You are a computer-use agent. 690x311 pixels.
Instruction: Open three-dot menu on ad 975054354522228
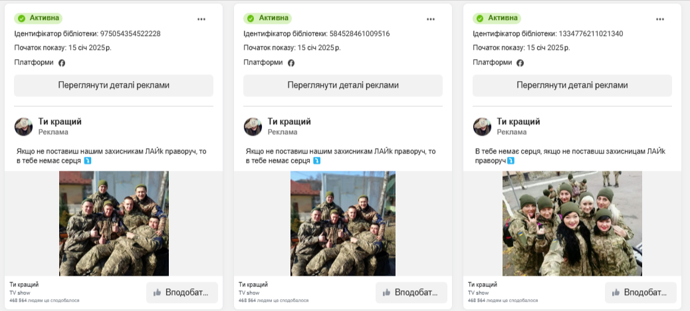click(201, 19)
